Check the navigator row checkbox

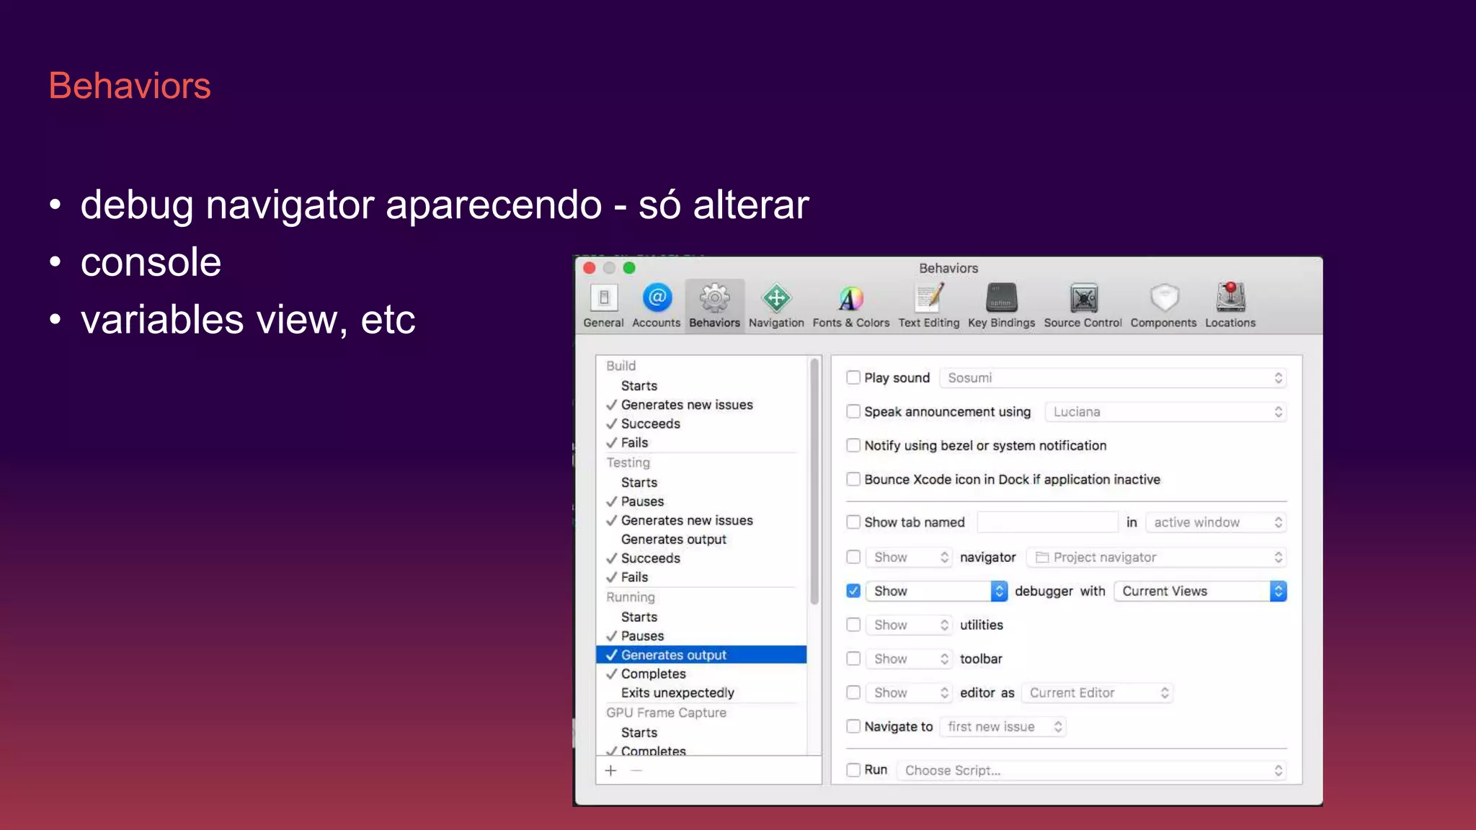tap(853, 557)
